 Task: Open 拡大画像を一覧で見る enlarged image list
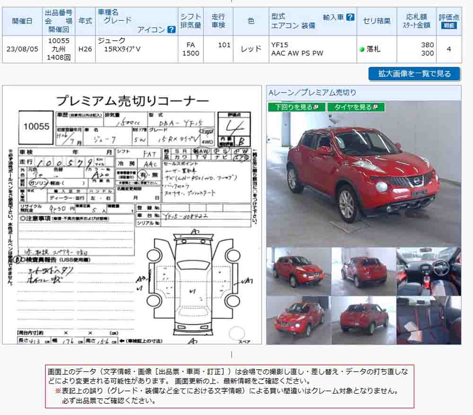click(414, 74)
